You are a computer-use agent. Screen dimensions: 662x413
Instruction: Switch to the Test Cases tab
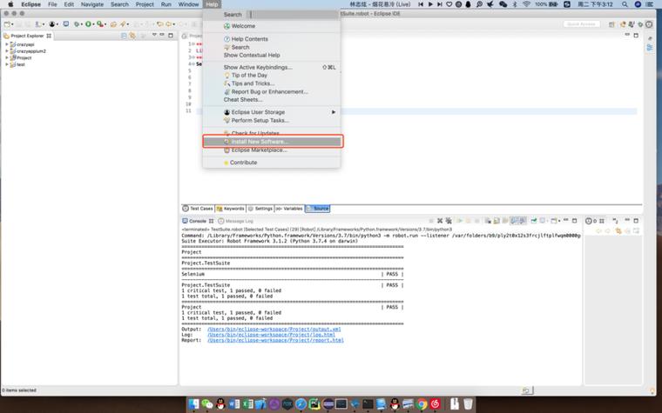coord(199,209)
